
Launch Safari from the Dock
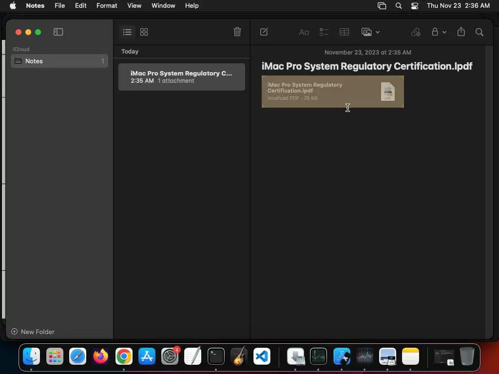(77, 356)
